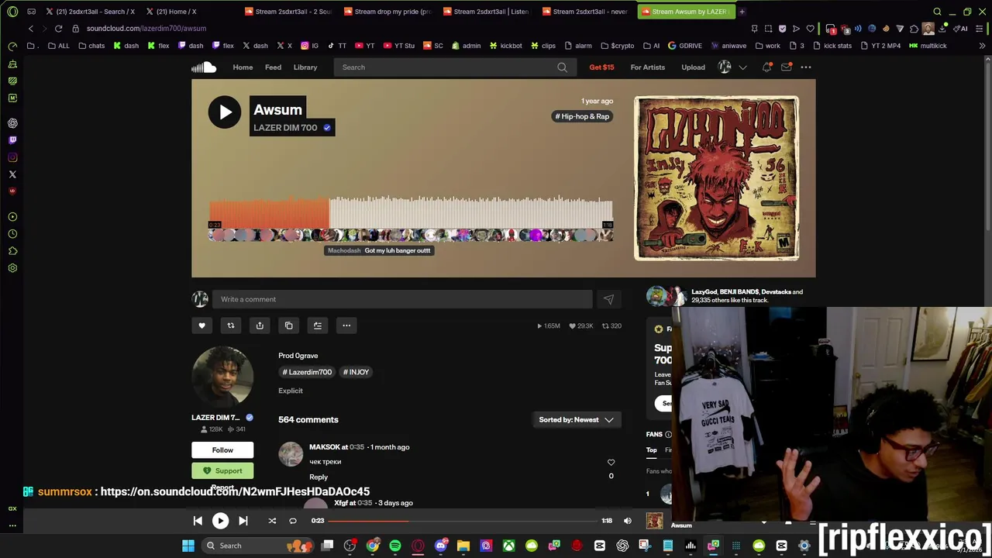This screenshot has width=992, height=558.
Task: Send comment with the paper-plane icon
Action: click(608, 299)
